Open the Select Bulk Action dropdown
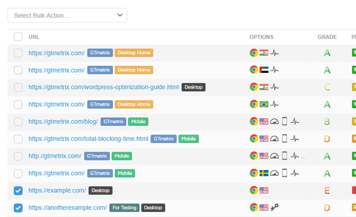 pos(67,15)
